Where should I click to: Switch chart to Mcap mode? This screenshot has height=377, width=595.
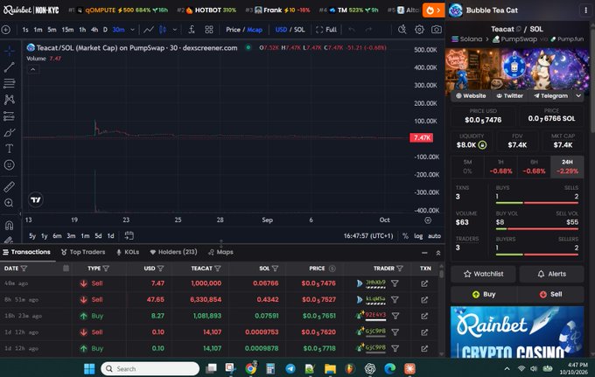[x=255, y=30]
